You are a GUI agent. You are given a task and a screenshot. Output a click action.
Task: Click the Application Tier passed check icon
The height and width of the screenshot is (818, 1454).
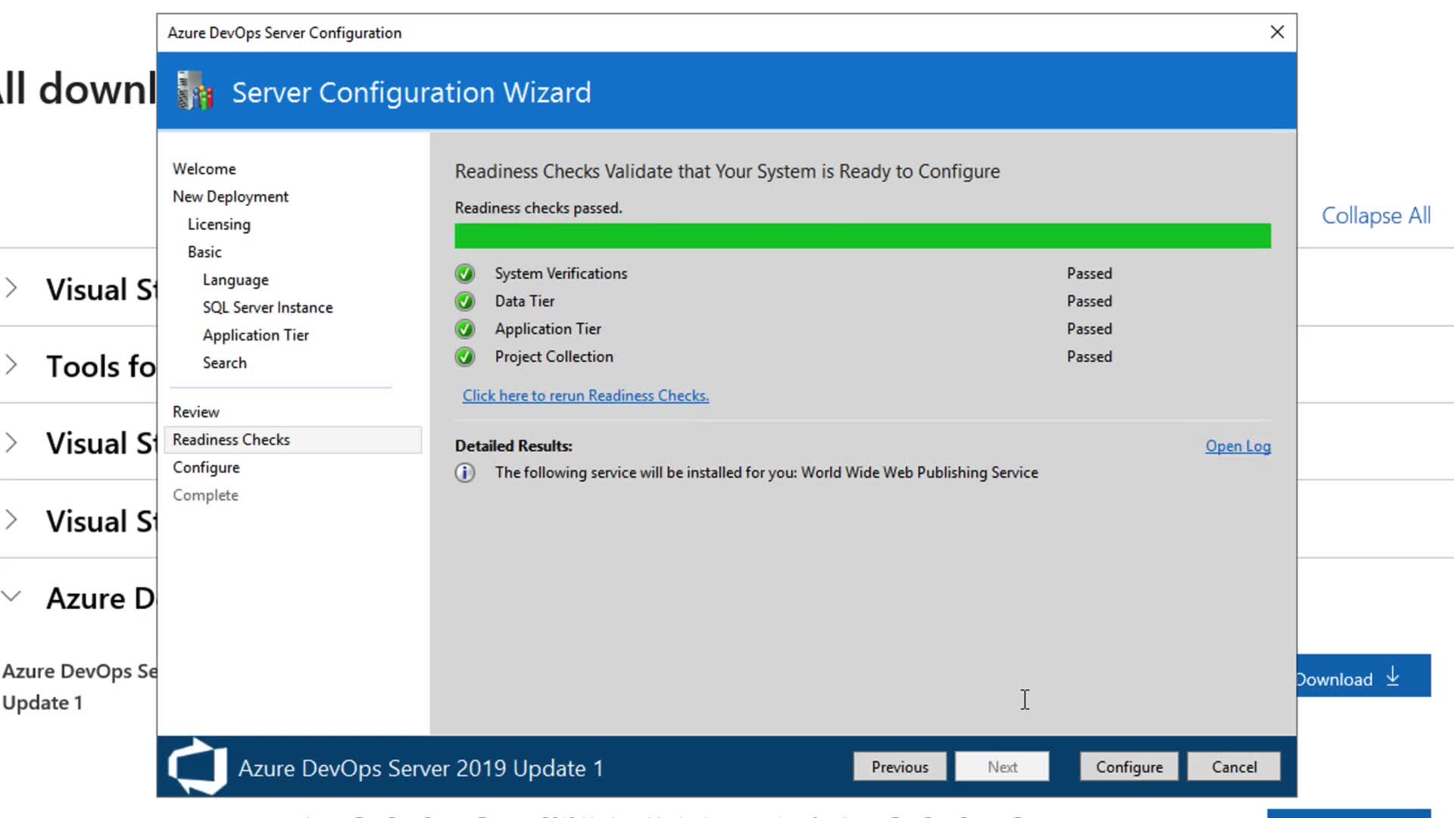pyautogui.click(x=465, y=329)
